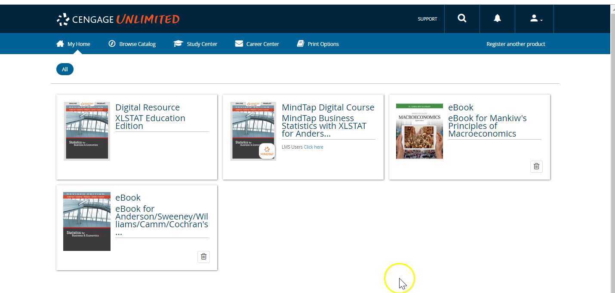Click Register another product
615x293 pixels.
pos(516,44)
